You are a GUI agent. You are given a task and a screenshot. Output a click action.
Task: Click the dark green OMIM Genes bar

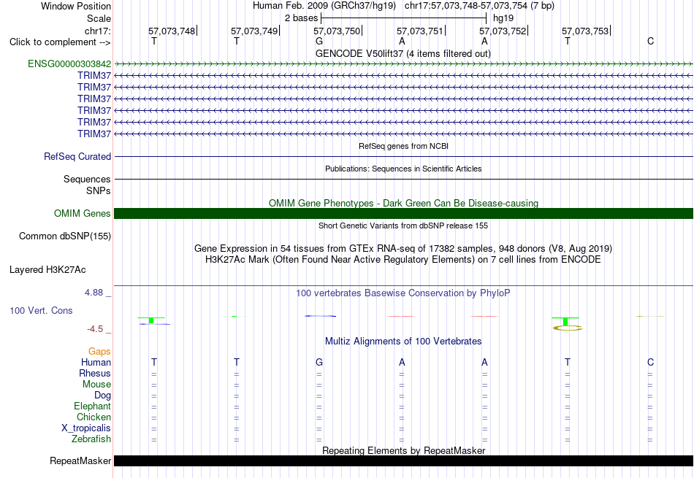[x=403, y=214]
